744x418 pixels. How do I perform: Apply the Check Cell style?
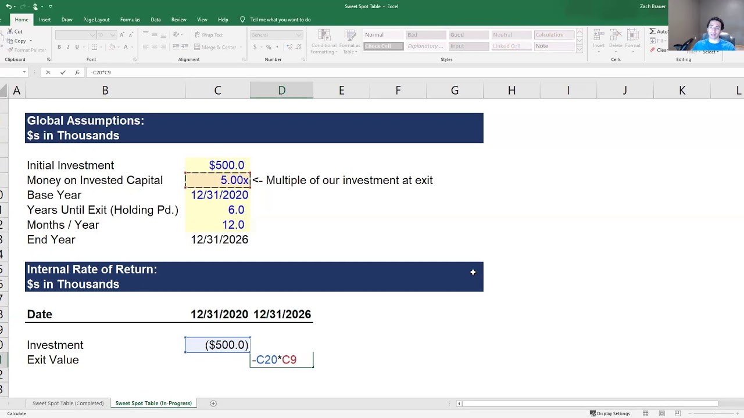click(x=383, y=46)
